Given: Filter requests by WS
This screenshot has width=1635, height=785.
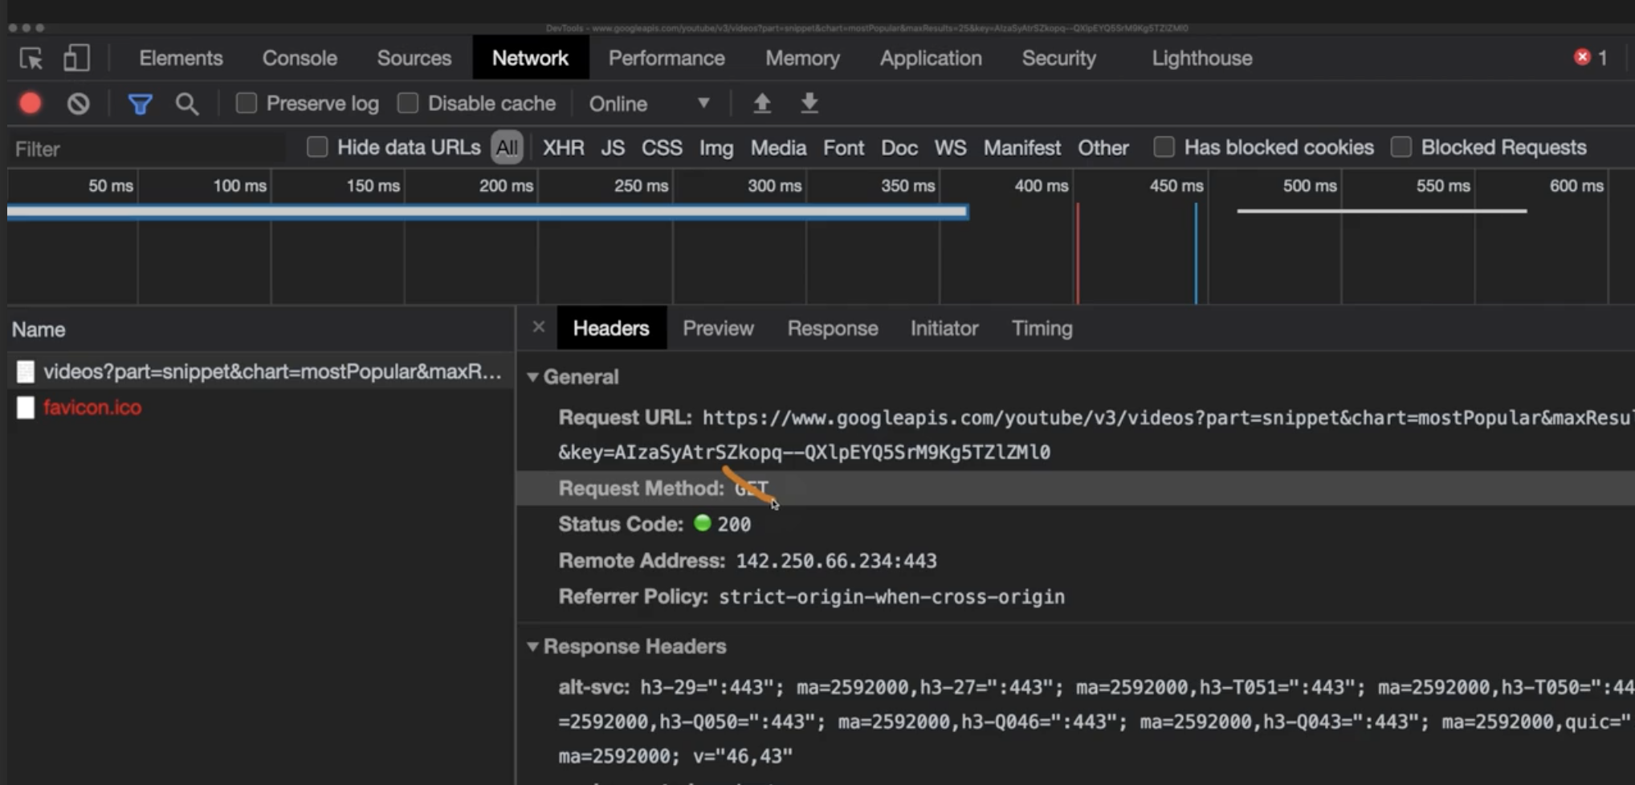Looking at the screenshot, I should 950,148.
